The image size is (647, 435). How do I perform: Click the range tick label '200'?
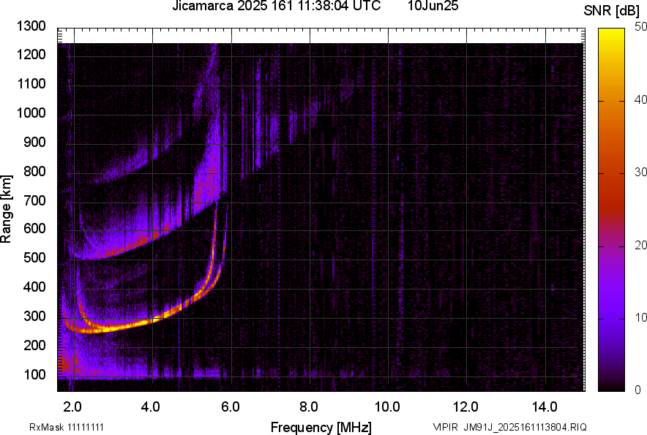click(34, 345)
